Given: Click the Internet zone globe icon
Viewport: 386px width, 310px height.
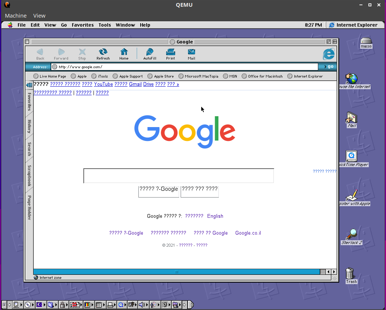Looking at the screenshot, I should tap(36, 277).
